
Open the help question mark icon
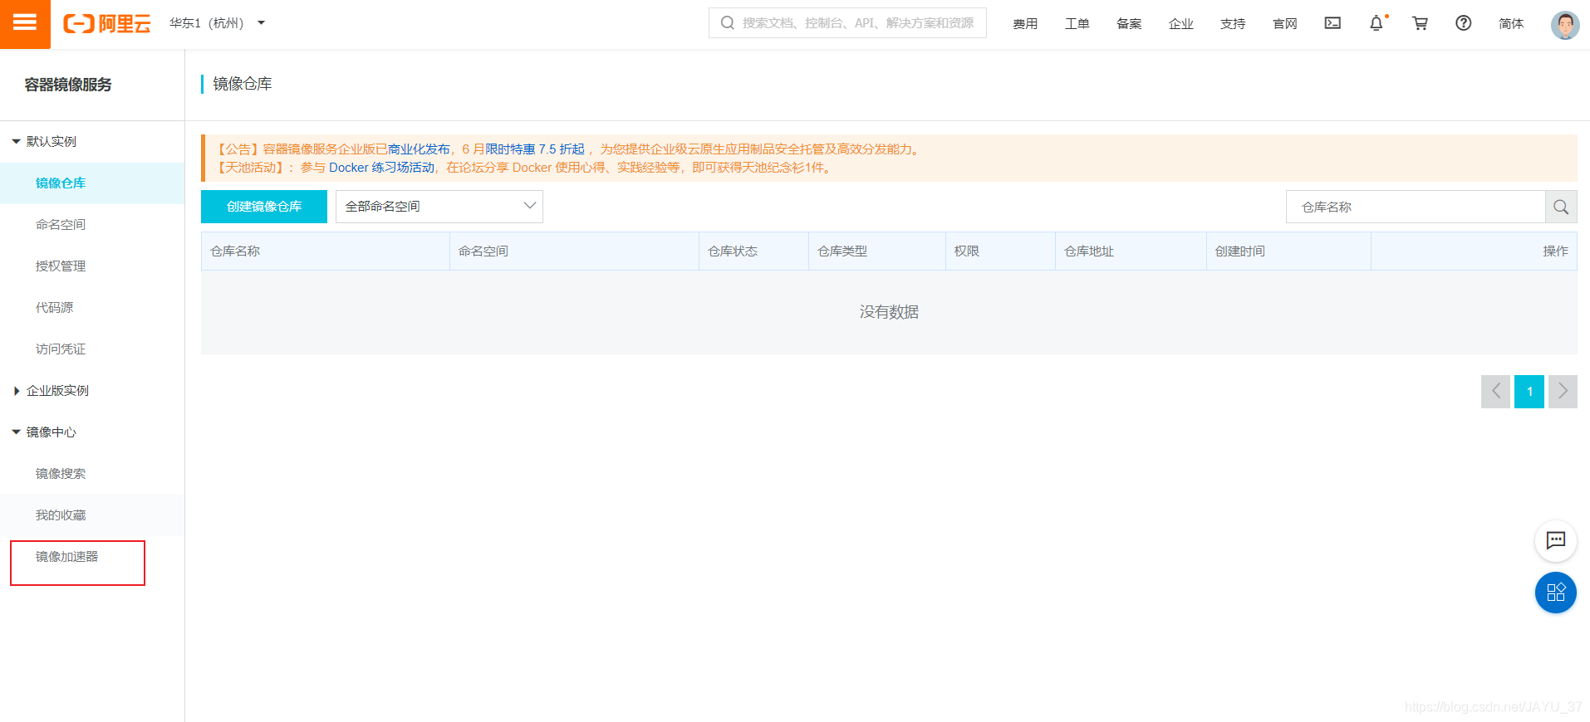coord(1464,23)
